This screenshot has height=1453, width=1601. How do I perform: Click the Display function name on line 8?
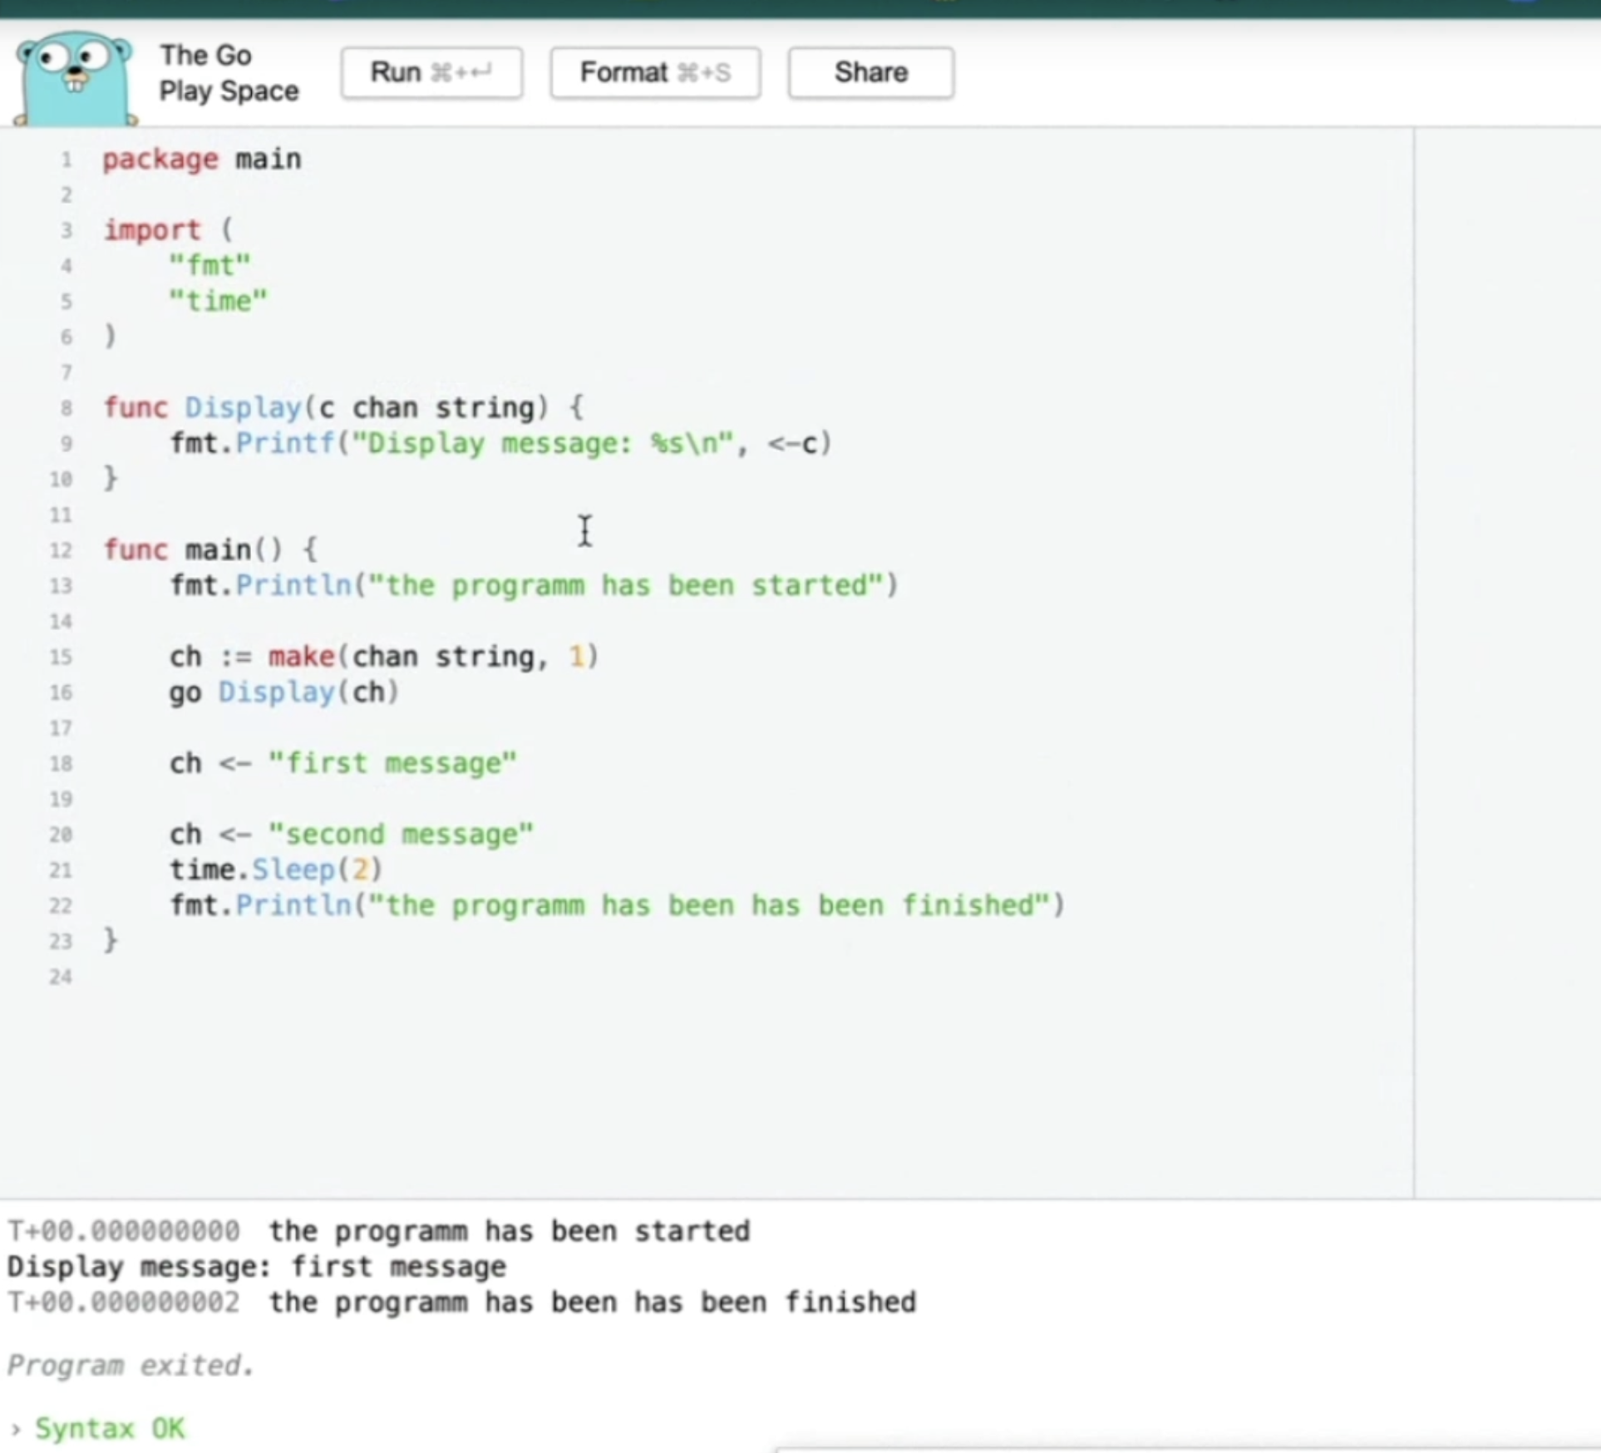click(243, 408)
